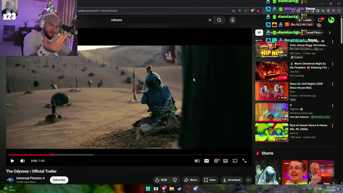Viewport: 343px width, 193px height.
Task: Mute the video with the speaker button
Action: (23, 161)
